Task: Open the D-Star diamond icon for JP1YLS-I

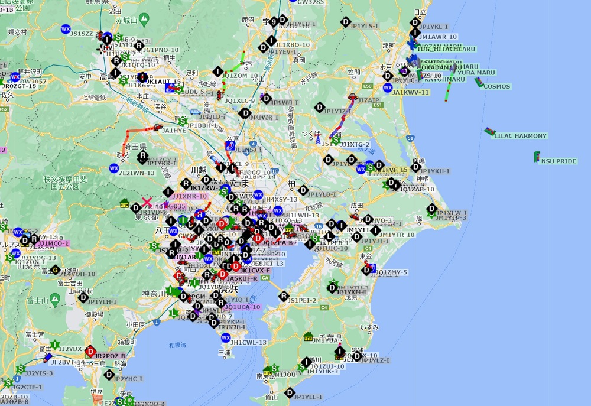Action: point(346,22)
